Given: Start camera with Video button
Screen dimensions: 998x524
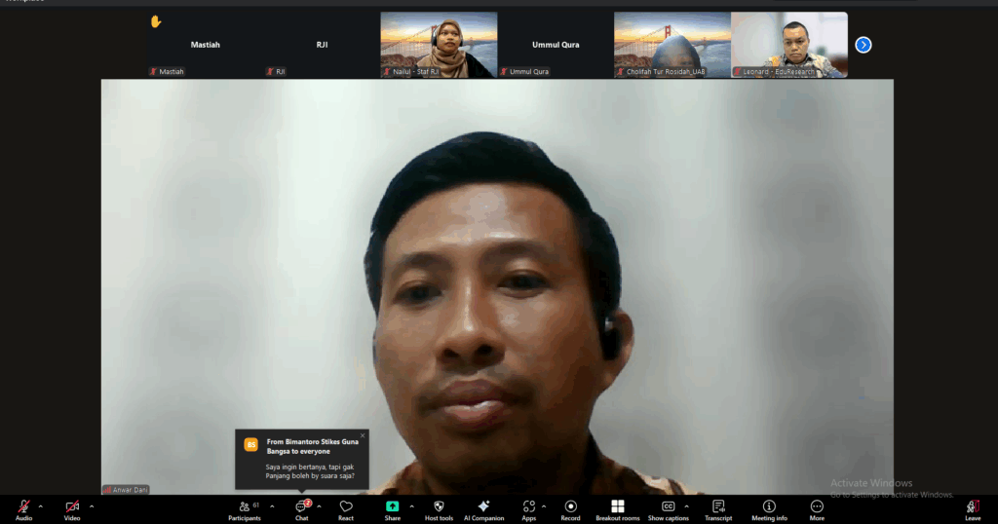Looking at the screenshot, I should click(x=72, y=510).
